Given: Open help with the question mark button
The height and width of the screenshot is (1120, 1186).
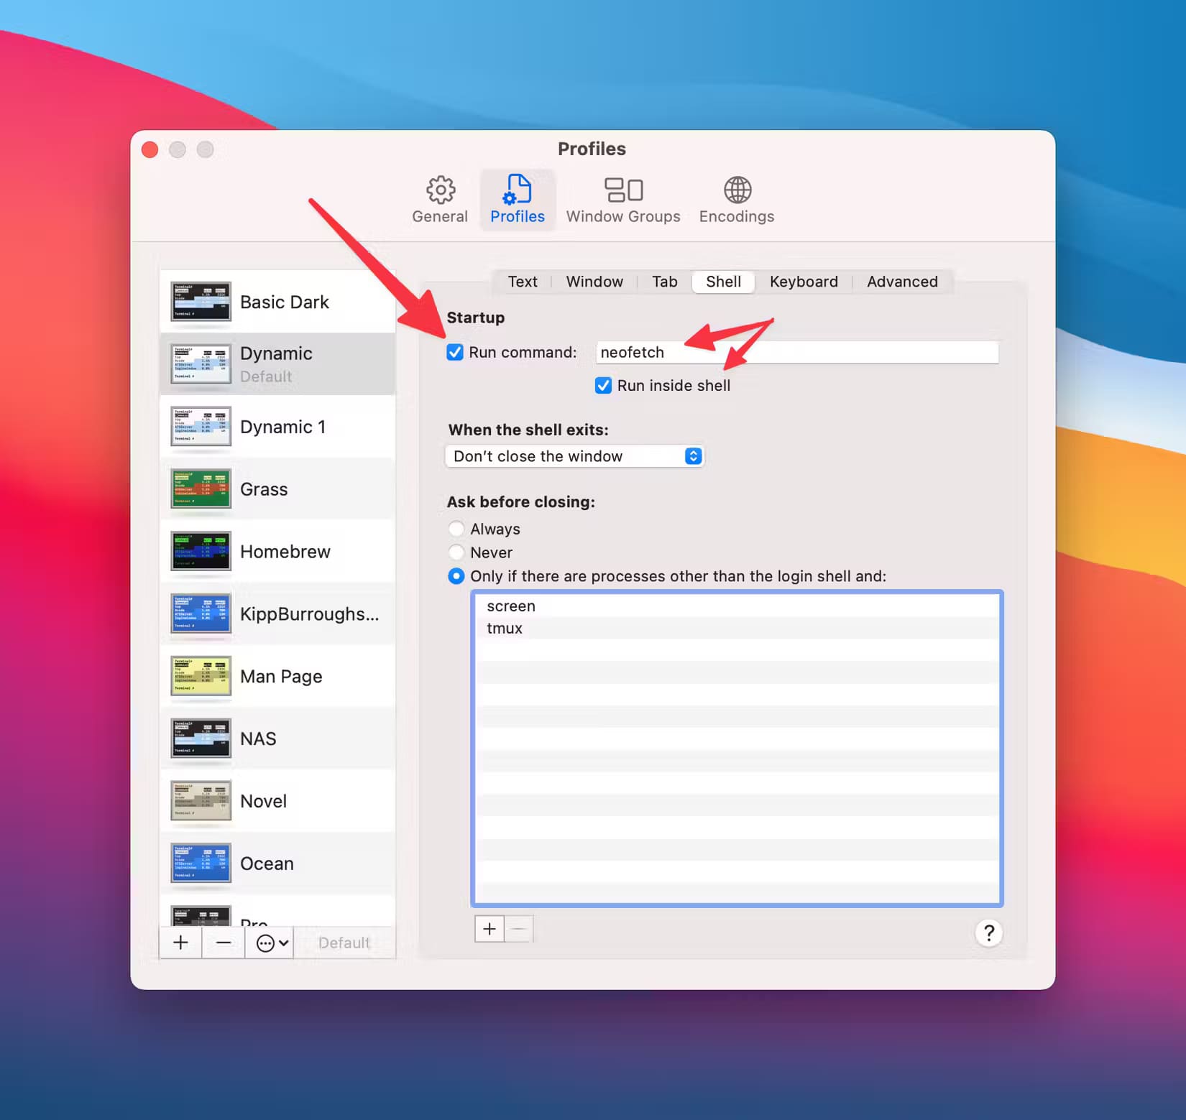Looking at the screenshot, I should coord(989,932).
